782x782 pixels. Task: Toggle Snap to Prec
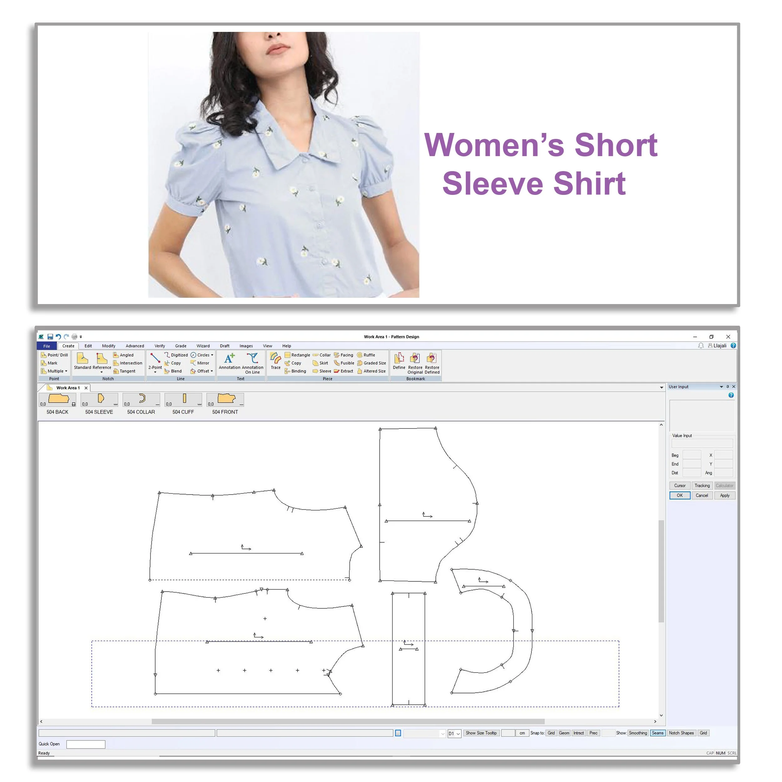(593, 733)
